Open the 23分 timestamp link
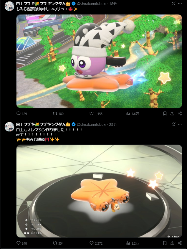Viewport: 187px width, 249px height. [113, 124]
